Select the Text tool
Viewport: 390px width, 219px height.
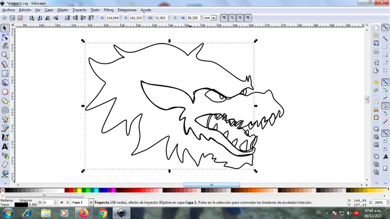click(5, 147)
